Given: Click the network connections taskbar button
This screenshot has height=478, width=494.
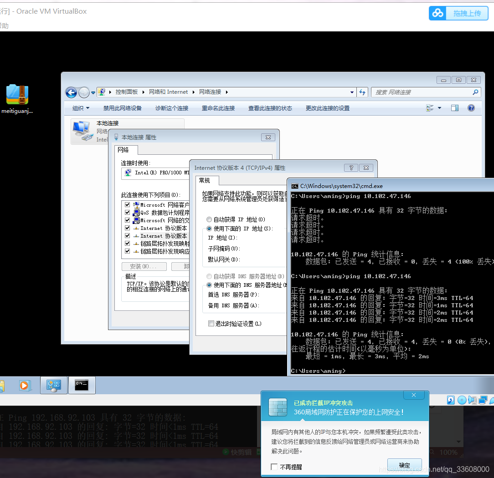Looking at the screenshot, I should click(x=54, y=385).
